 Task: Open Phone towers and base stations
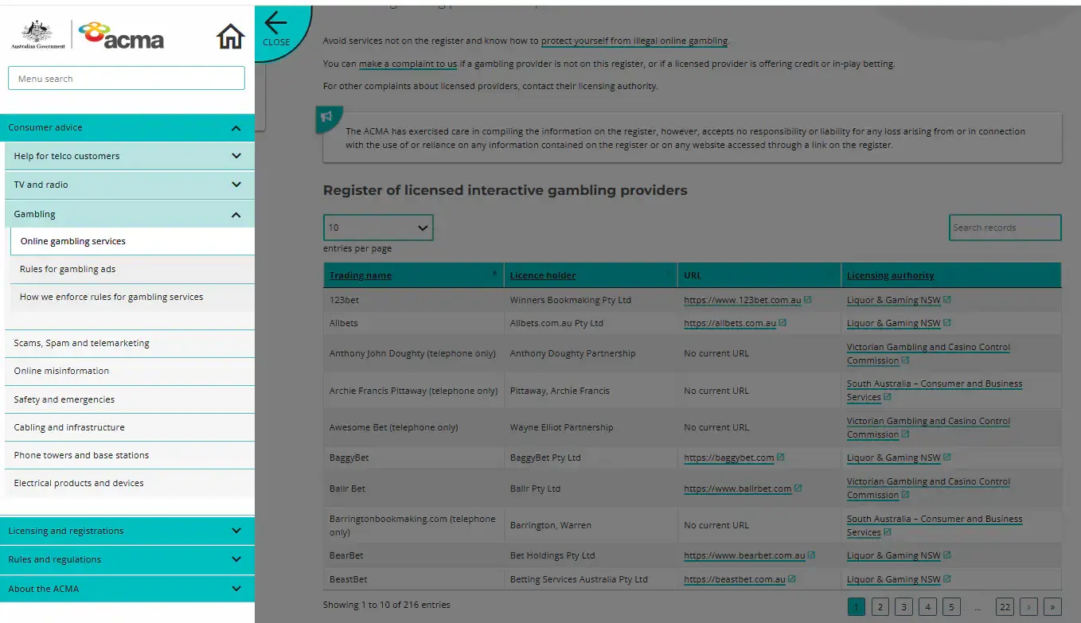click(x=130, y=455)
